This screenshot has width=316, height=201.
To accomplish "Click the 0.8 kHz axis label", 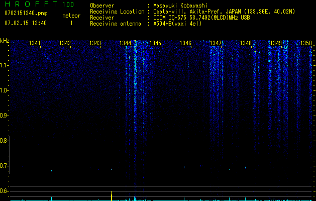I will pos(4,141).
